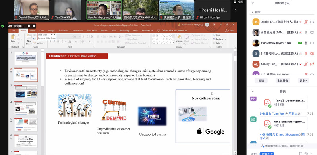Expand the Section dropdown
This screenshot has height=155, width=317.
[40, 43]
